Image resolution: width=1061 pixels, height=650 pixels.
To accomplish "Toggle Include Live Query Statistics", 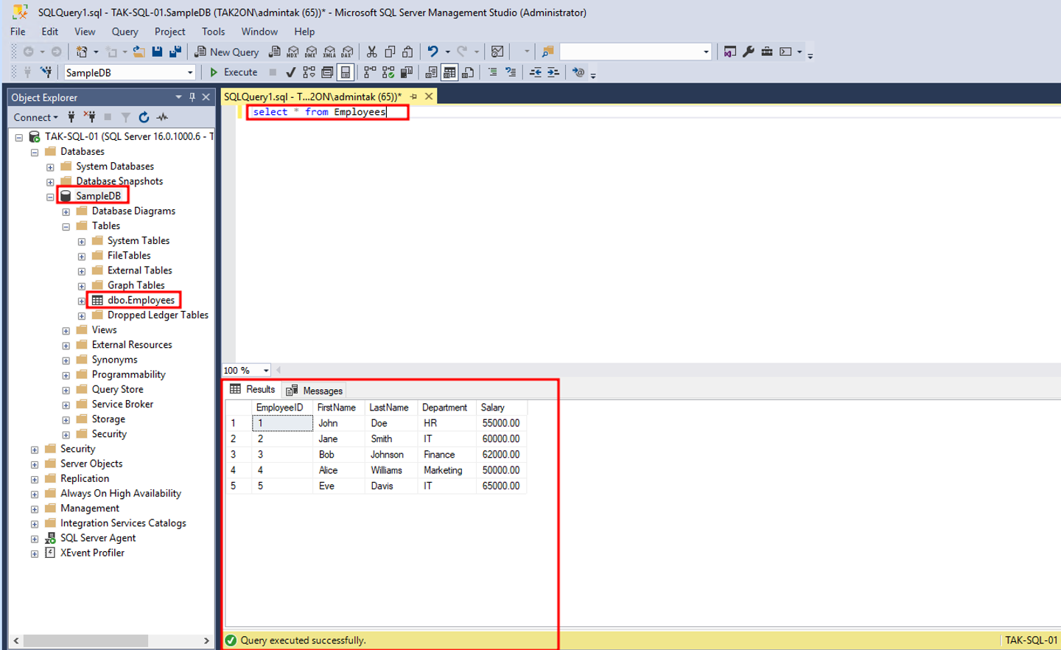I will pyautogui.click(x=388, y=72).
